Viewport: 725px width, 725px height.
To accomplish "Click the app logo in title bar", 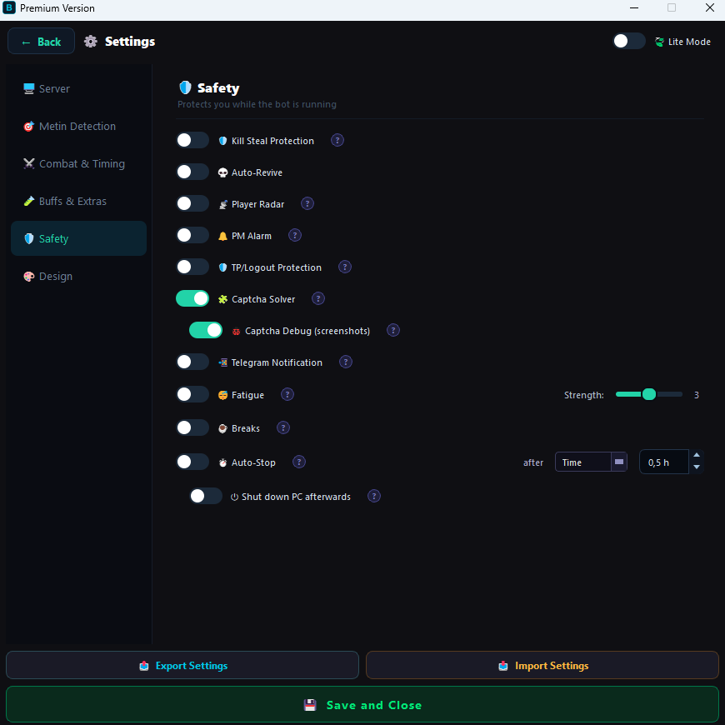I will coord(9,7).
